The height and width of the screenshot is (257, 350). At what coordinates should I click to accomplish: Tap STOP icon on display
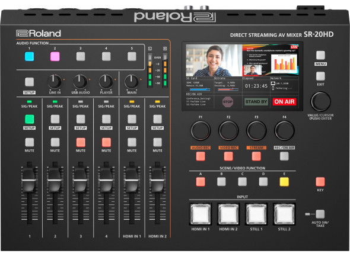pos(228,102)
